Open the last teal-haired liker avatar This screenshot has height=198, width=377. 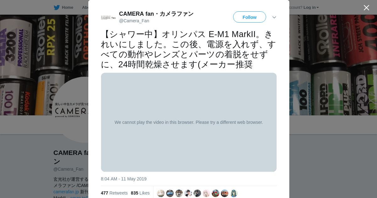point(234,193)
